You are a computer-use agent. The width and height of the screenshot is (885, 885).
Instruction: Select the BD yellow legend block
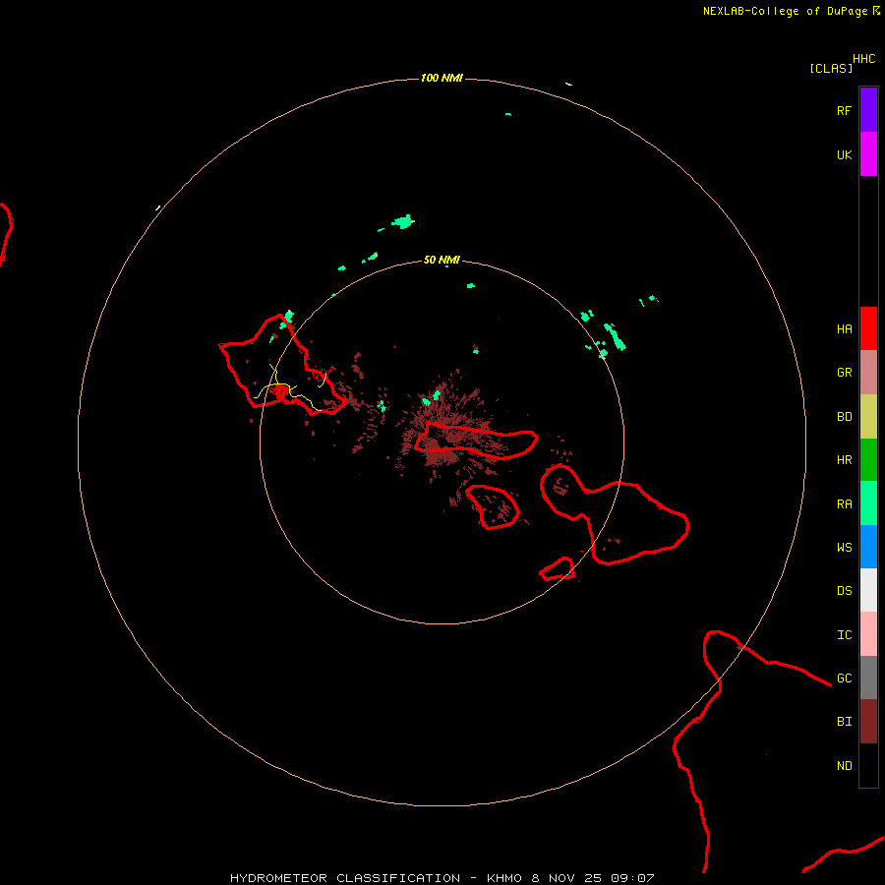coord(868,417)
